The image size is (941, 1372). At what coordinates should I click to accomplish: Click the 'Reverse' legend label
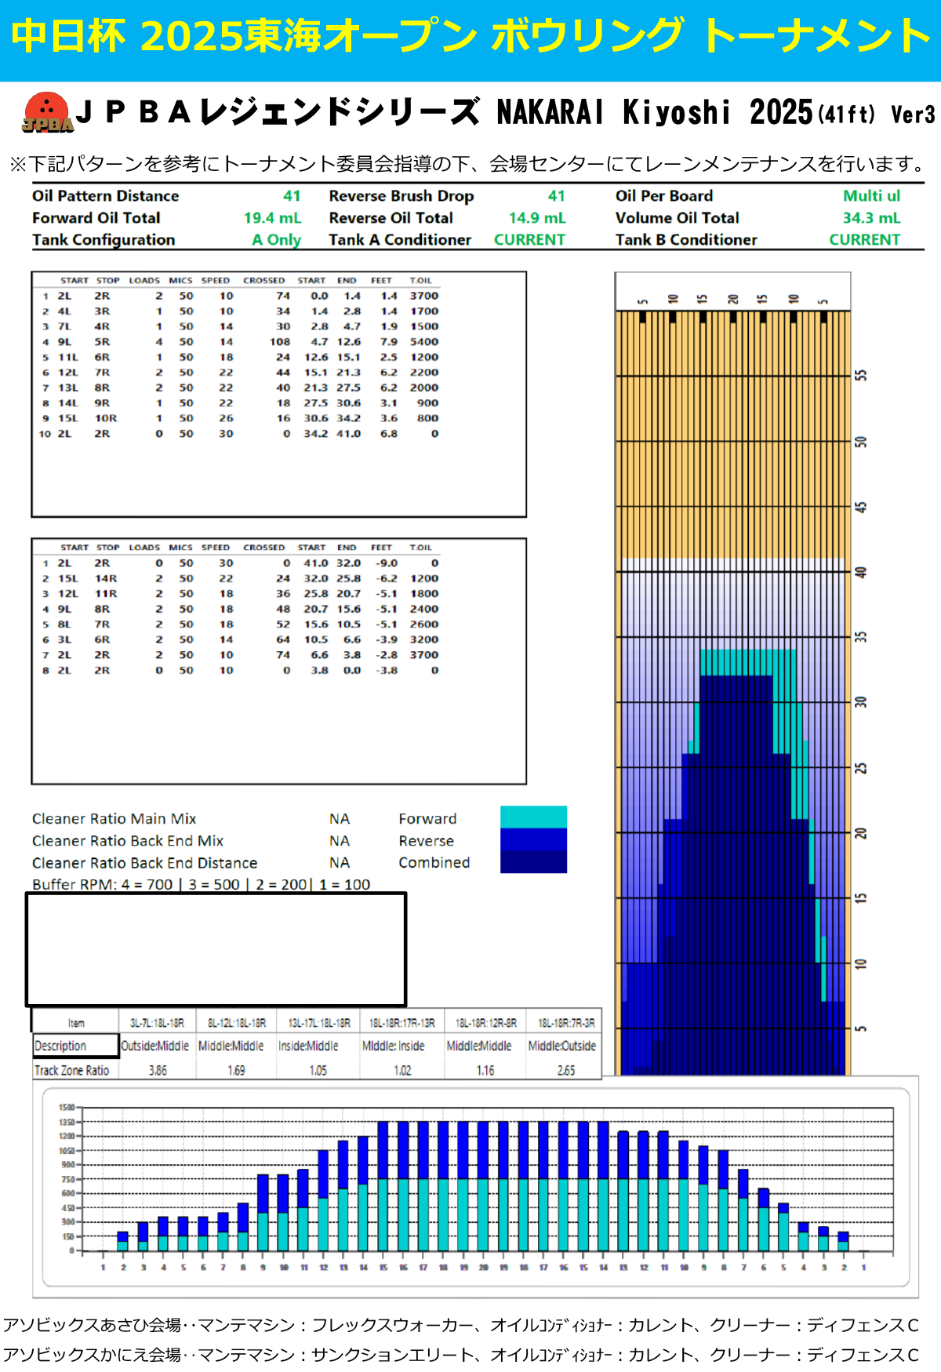426,841
